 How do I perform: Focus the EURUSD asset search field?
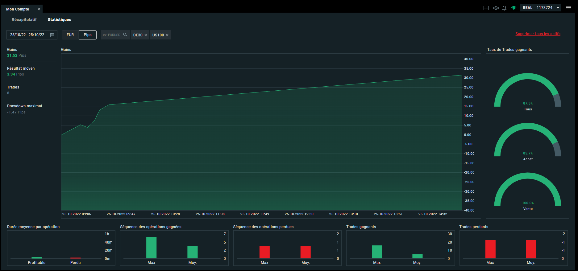pos(112,35)
